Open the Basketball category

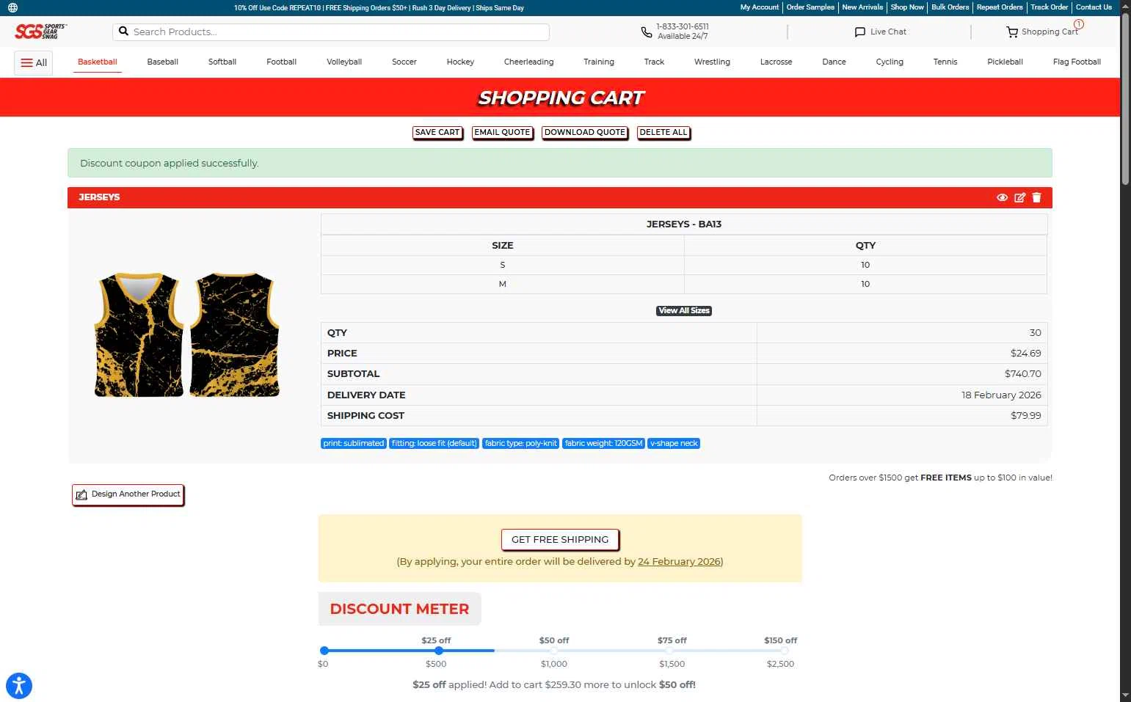pyautogui.click(x=98, y=62)
